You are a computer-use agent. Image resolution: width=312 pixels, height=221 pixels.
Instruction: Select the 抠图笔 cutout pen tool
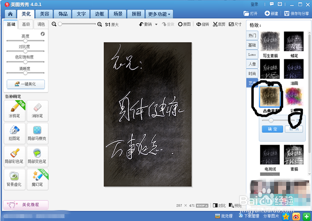coord(15,133)
